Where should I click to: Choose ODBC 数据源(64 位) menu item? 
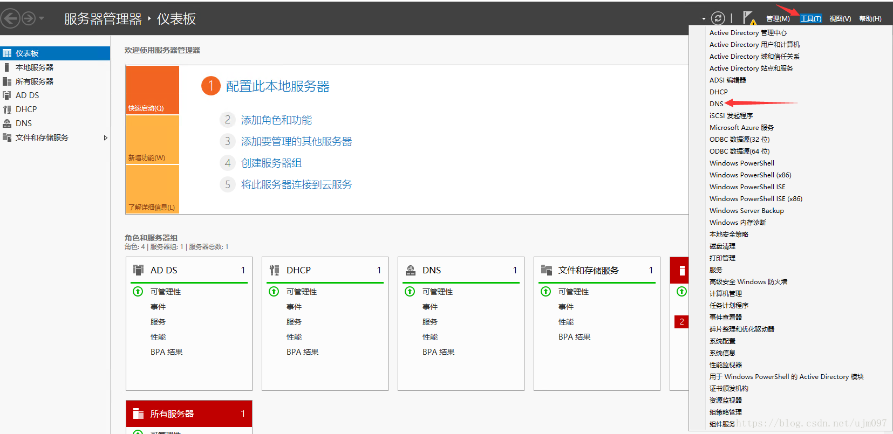739,151
